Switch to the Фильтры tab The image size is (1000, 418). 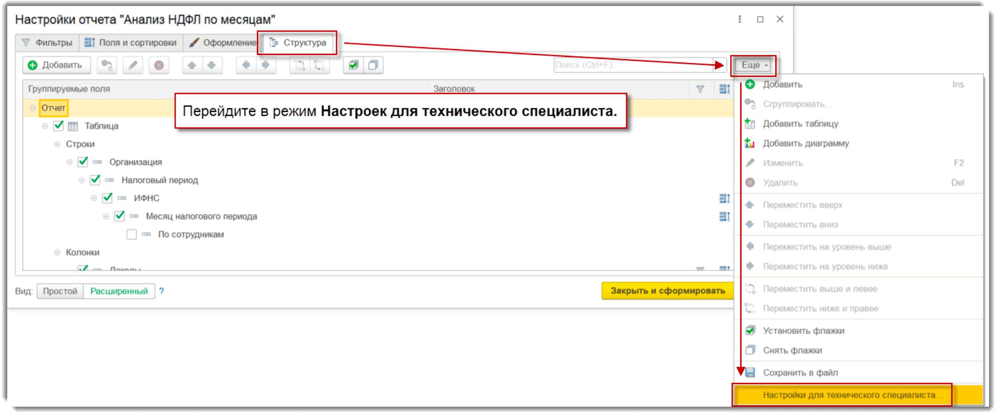point(48,43)
